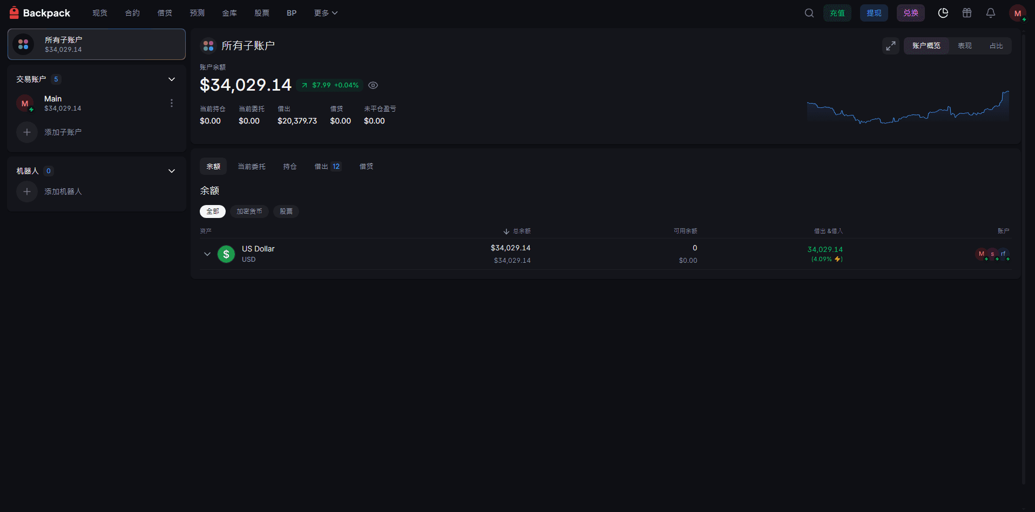The width and height of the screenshot is (1035, 512).
Task: Open the Main account three-dot menu
Action: click(x=172, y=103)
